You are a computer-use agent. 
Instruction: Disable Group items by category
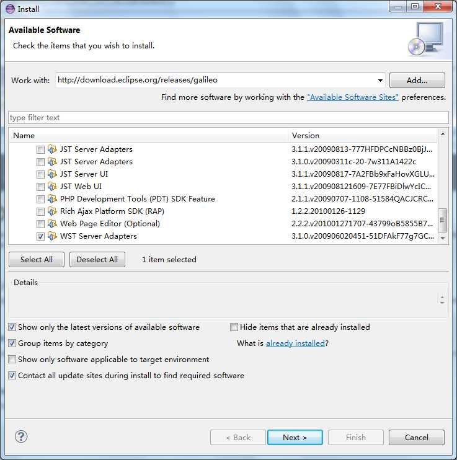click(12, 343)
